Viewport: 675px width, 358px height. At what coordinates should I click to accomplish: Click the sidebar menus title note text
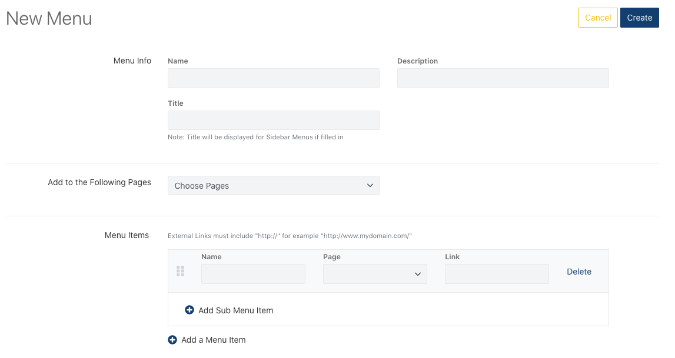pyautogui.click(x=255, y=137)
